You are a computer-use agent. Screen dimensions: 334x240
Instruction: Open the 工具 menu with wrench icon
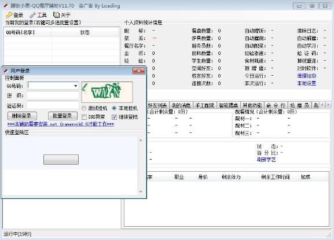(x=38, y=15)
